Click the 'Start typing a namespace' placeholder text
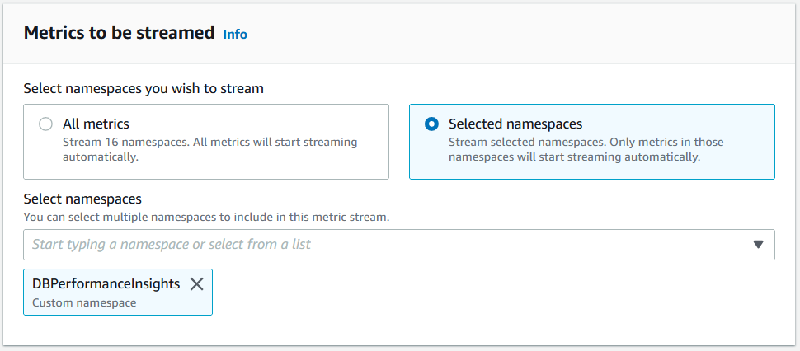The width and height of the screenshot is (800, 351). (x=172, y=245)
